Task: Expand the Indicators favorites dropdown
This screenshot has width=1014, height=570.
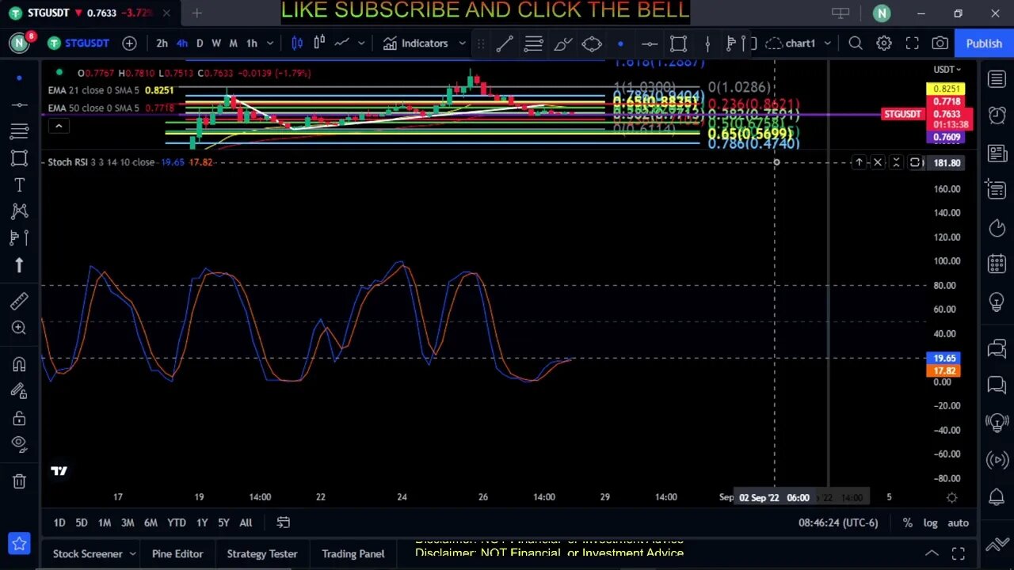Action: [462, 43]
